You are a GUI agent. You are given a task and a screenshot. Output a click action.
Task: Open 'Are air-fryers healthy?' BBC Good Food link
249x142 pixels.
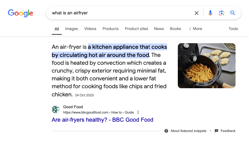pos(103,120)
